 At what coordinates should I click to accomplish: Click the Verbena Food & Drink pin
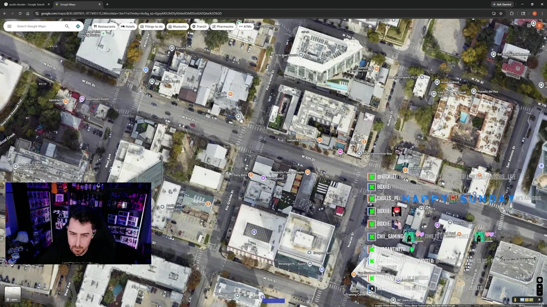point(319,140)
